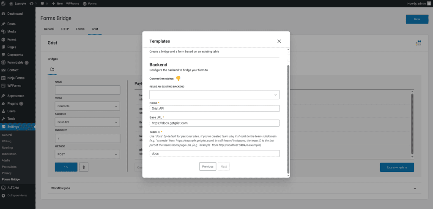Click the Use a template button

pyautogui.click(x=397, y=167)
